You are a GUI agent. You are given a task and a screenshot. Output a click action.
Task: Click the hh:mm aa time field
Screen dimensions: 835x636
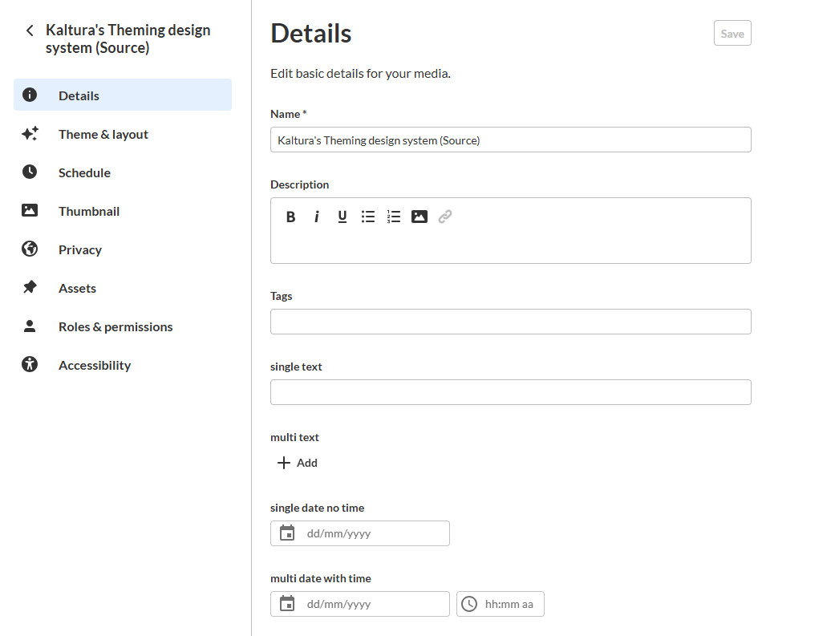(500, 604)
